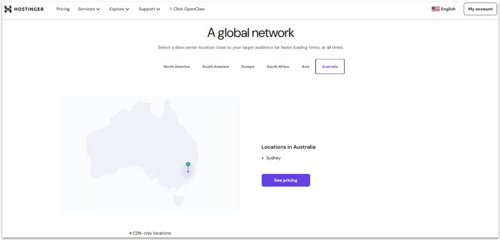The width and height of the screenshot is (500, 240).
Task: Open the Pricing page
Action: pos(63,9)
